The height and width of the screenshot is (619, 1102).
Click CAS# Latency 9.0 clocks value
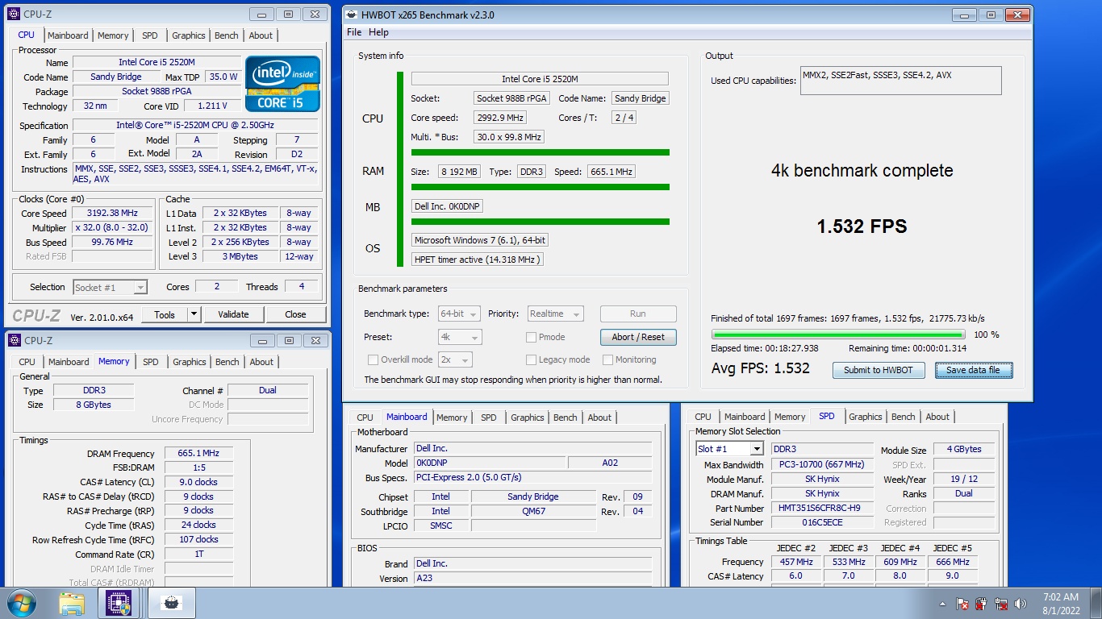[198, 482]
